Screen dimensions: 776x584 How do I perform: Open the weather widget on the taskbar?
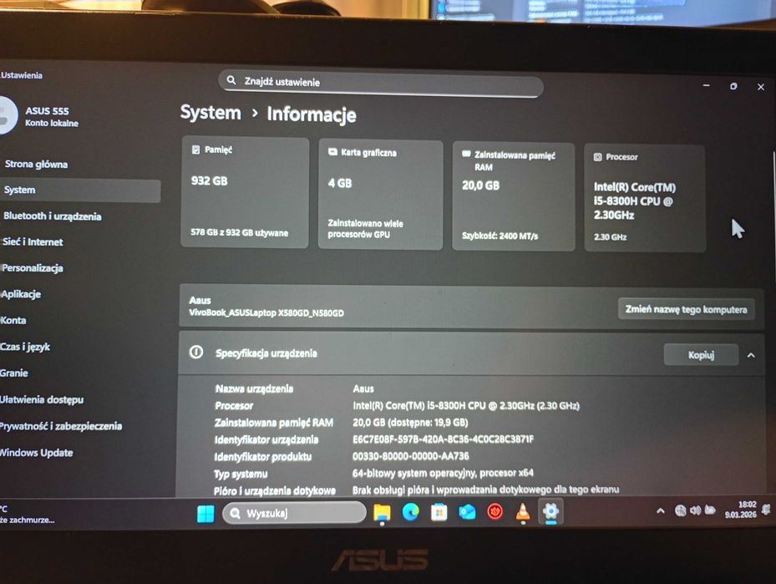(28, 514)
